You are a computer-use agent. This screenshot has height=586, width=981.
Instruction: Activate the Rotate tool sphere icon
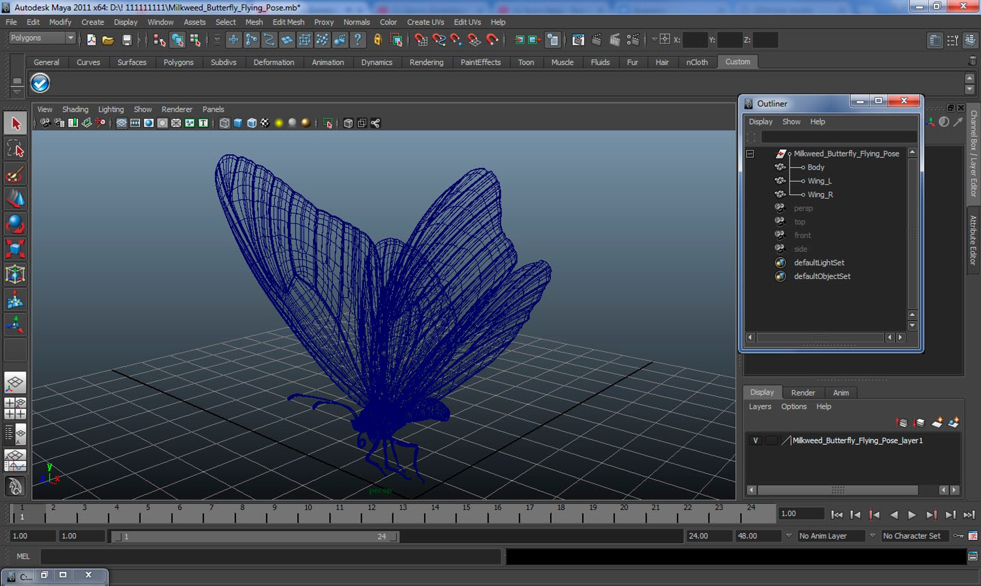coord(15,224)
